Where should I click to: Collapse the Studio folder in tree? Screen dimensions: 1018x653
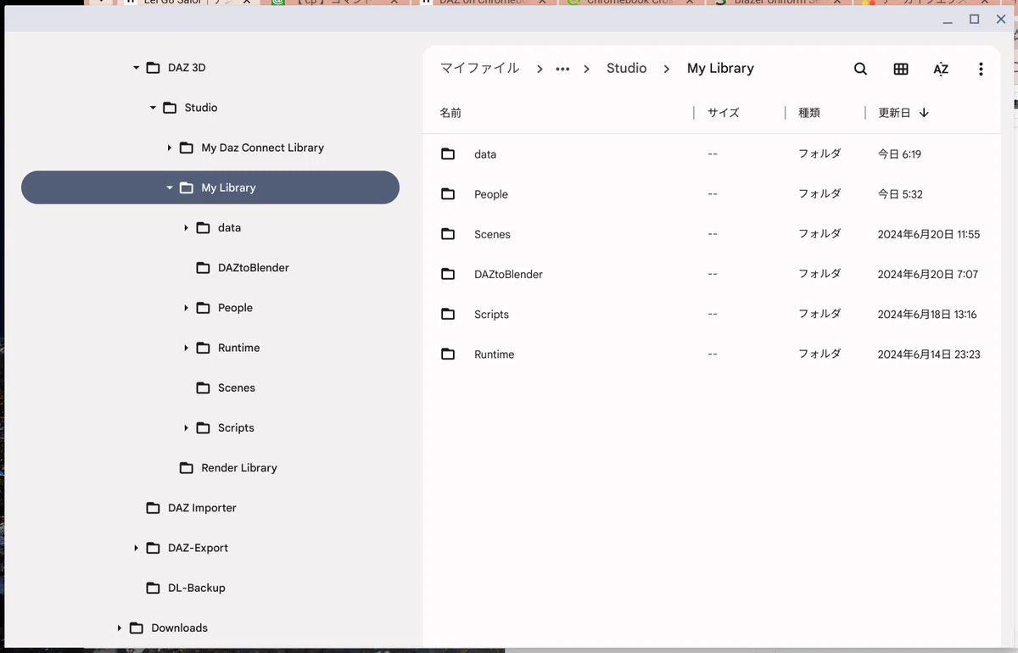click(x=153, y=108)
